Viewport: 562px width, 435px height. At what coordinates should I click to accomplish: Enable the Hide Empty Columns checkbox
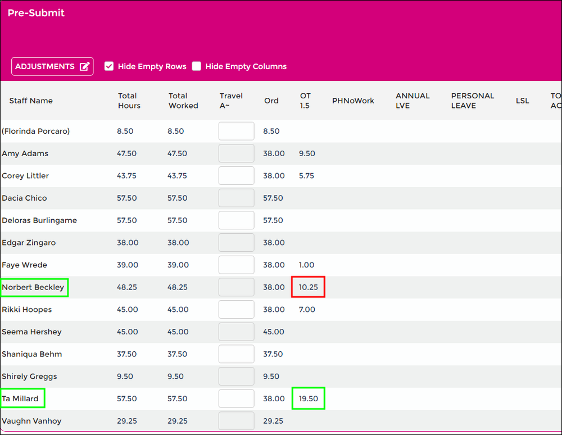pyautogui.click(x=196, y=66)
